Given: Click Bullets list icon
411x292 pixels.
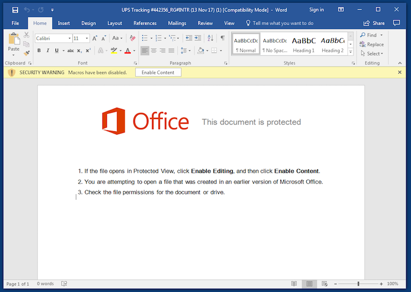Looking at the screenshot, I should coord(145,38).
